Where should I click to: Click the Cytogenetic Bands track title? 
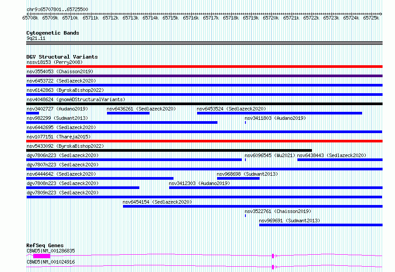(53, 33)
